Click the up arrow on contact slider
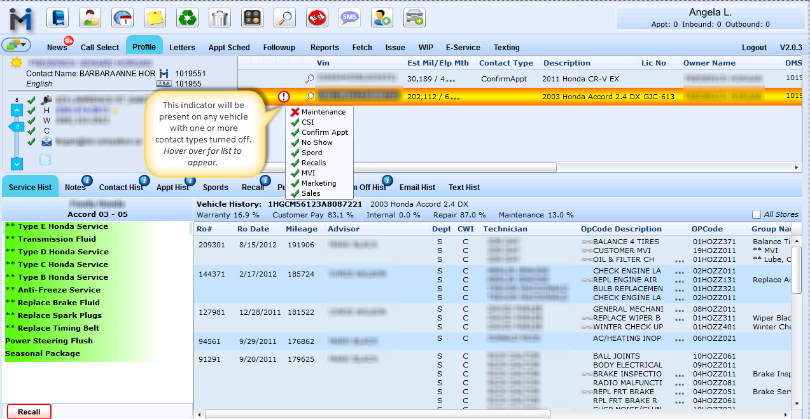The width and height of the screenshot is (810, 419). point(17,111)
